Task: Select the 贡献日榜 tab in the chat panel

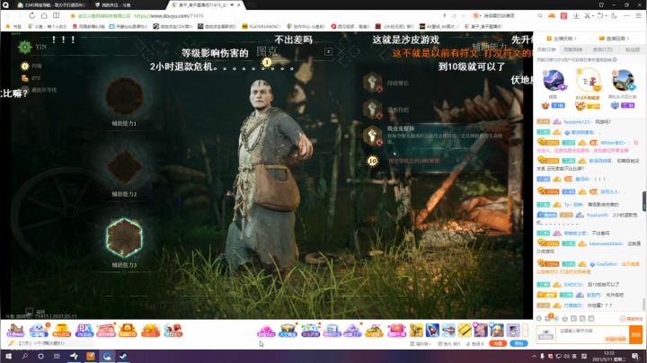Action: pyautogui.click(x=546, y=49)
